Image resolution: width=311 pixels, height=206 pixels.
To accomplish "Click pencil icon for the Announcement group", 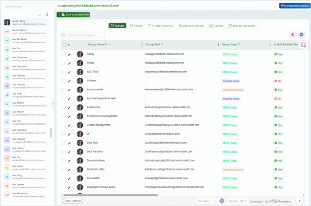I will [69, 90].
